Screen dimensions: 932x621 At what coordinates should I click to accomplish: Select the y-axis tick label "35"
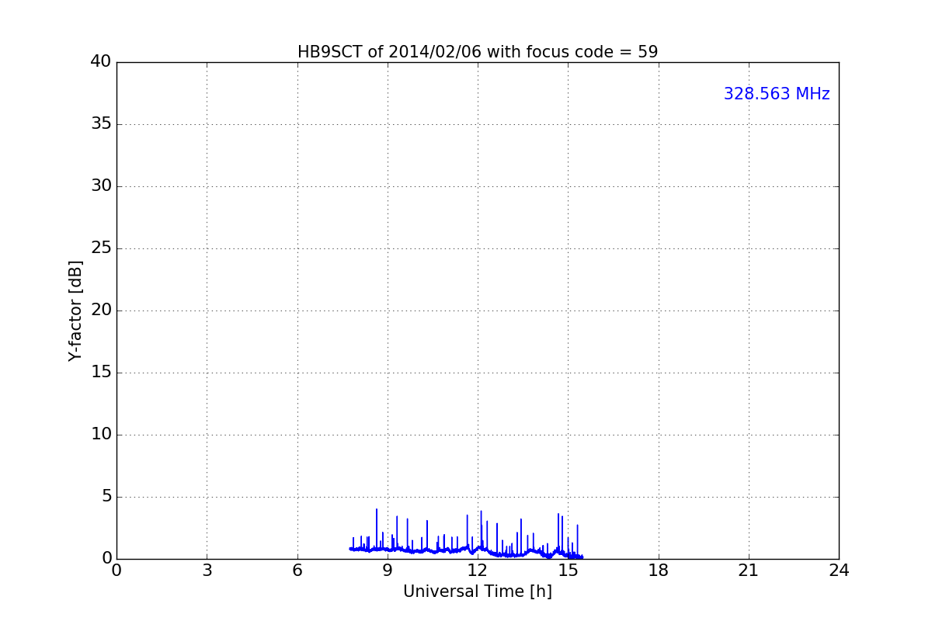click(101, 124)
